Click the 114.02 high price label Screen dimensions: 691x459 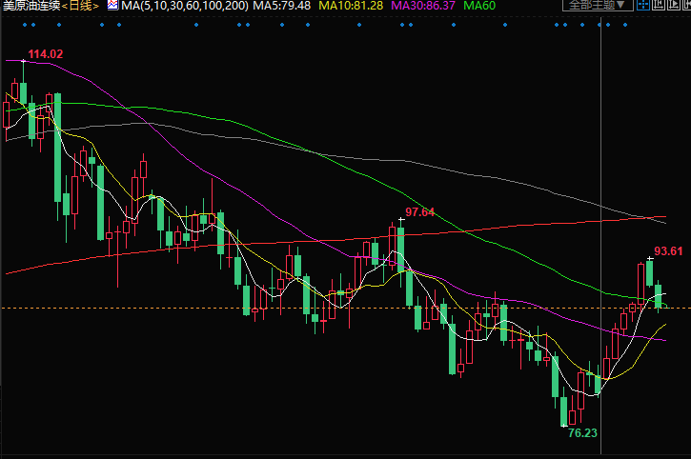45,54
